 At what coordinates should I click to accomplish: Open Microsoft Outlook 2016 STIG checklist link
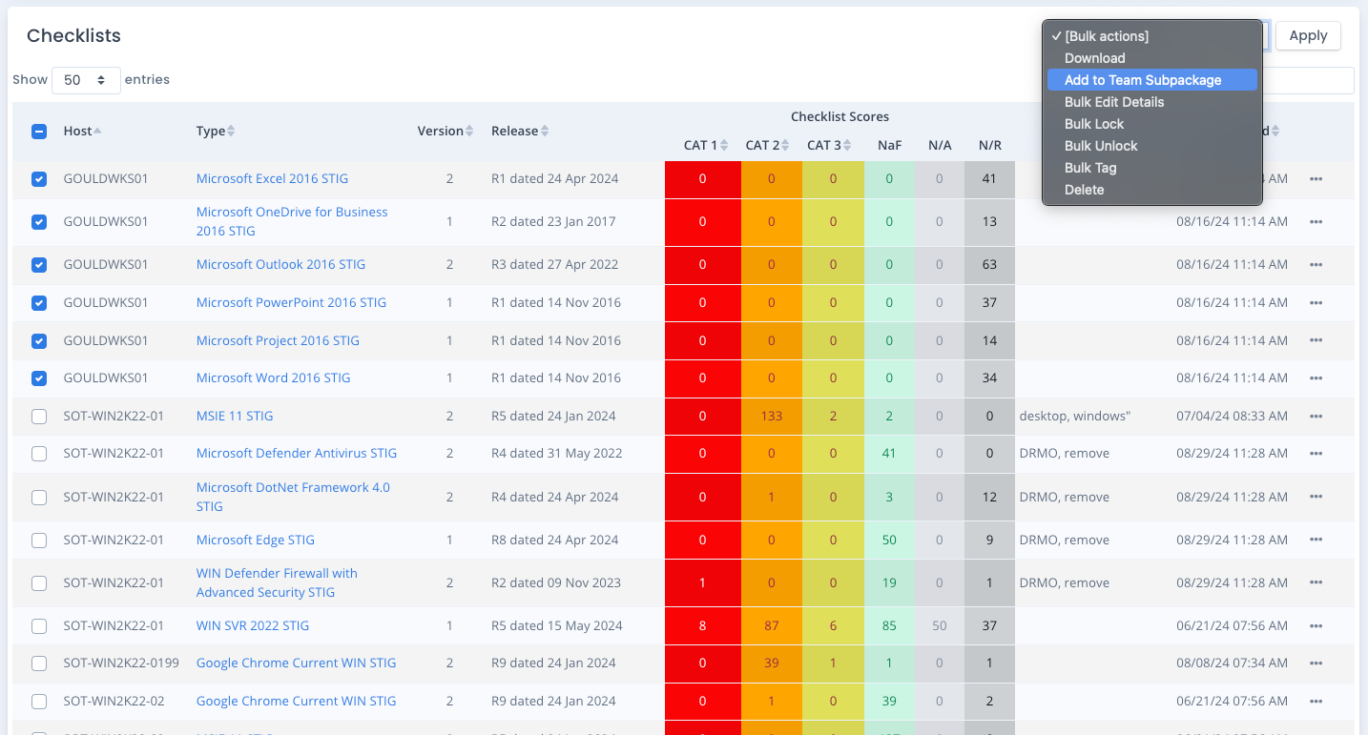pyautogui.click(x=280, y=264)
